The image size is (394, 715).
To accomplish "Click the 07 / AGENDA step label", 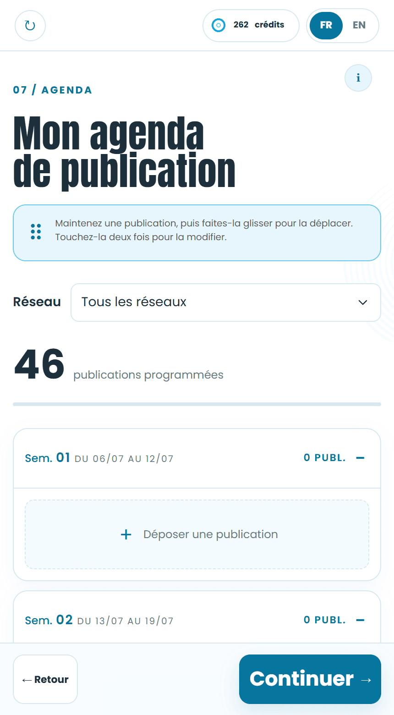I will tap(53, 90).
